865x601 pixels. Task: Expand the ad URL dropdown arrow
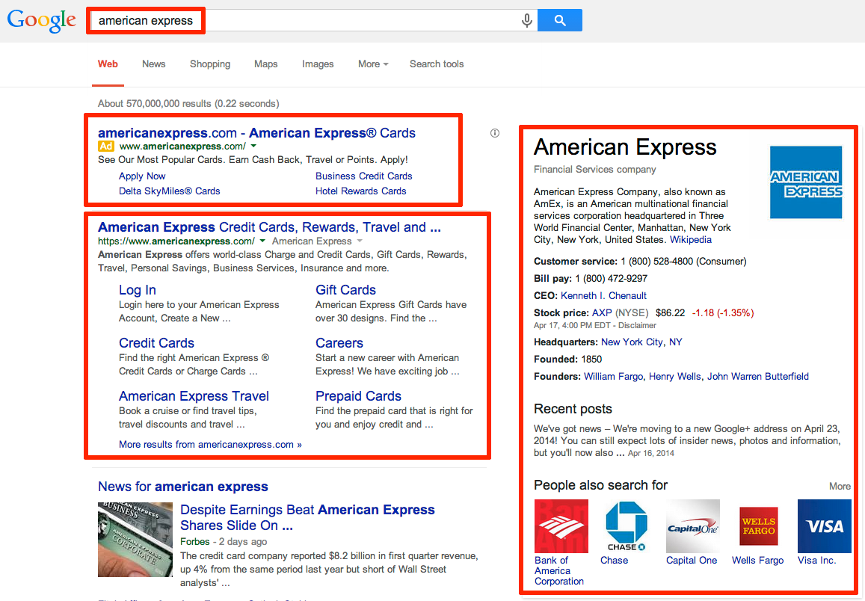[253, 146]
